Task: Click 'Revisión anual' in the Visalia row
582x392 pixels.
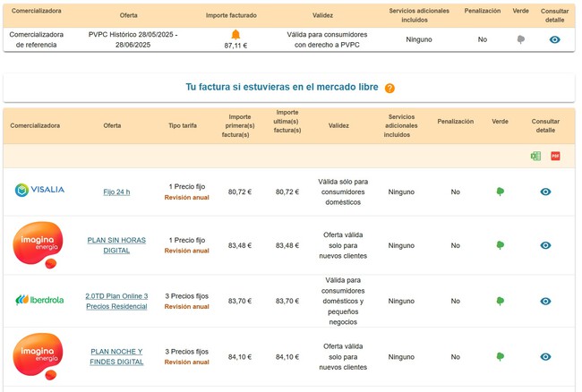Action: (187, 198)
